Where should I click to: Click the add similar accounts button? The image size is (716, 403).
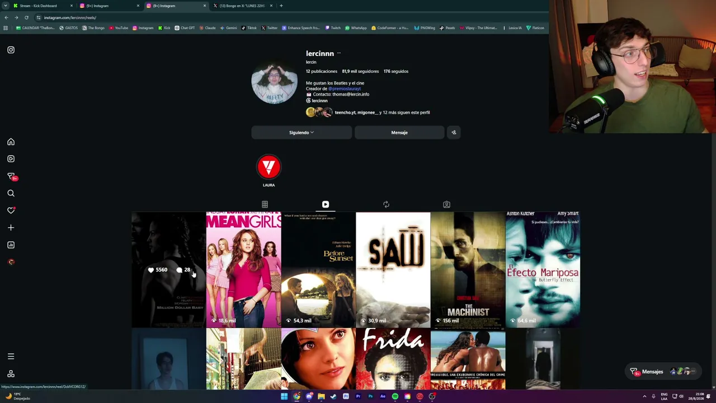click(x=454, y=133)
